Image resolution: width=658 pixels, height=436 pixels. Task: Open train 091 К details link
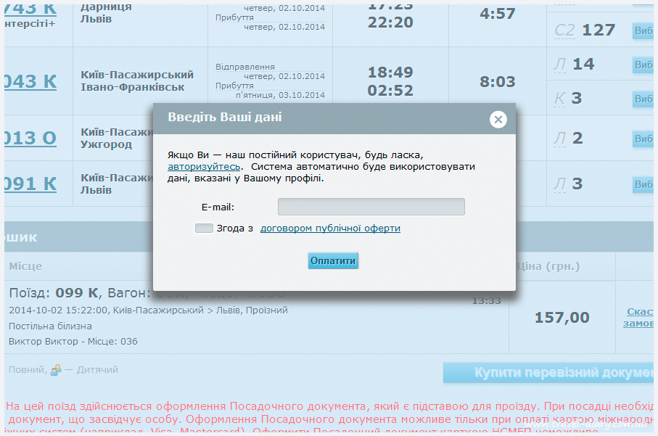[30, 184]
